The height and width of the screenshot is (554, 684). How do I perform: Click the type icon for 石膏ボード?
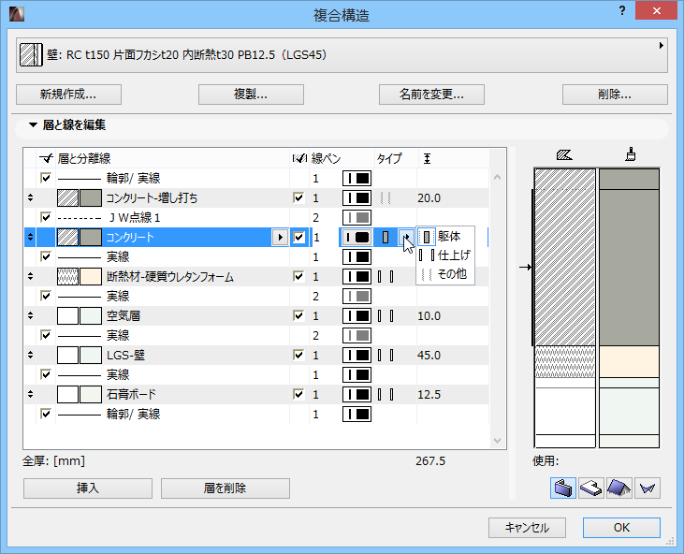pyautogui.click(x=386, y=394)
